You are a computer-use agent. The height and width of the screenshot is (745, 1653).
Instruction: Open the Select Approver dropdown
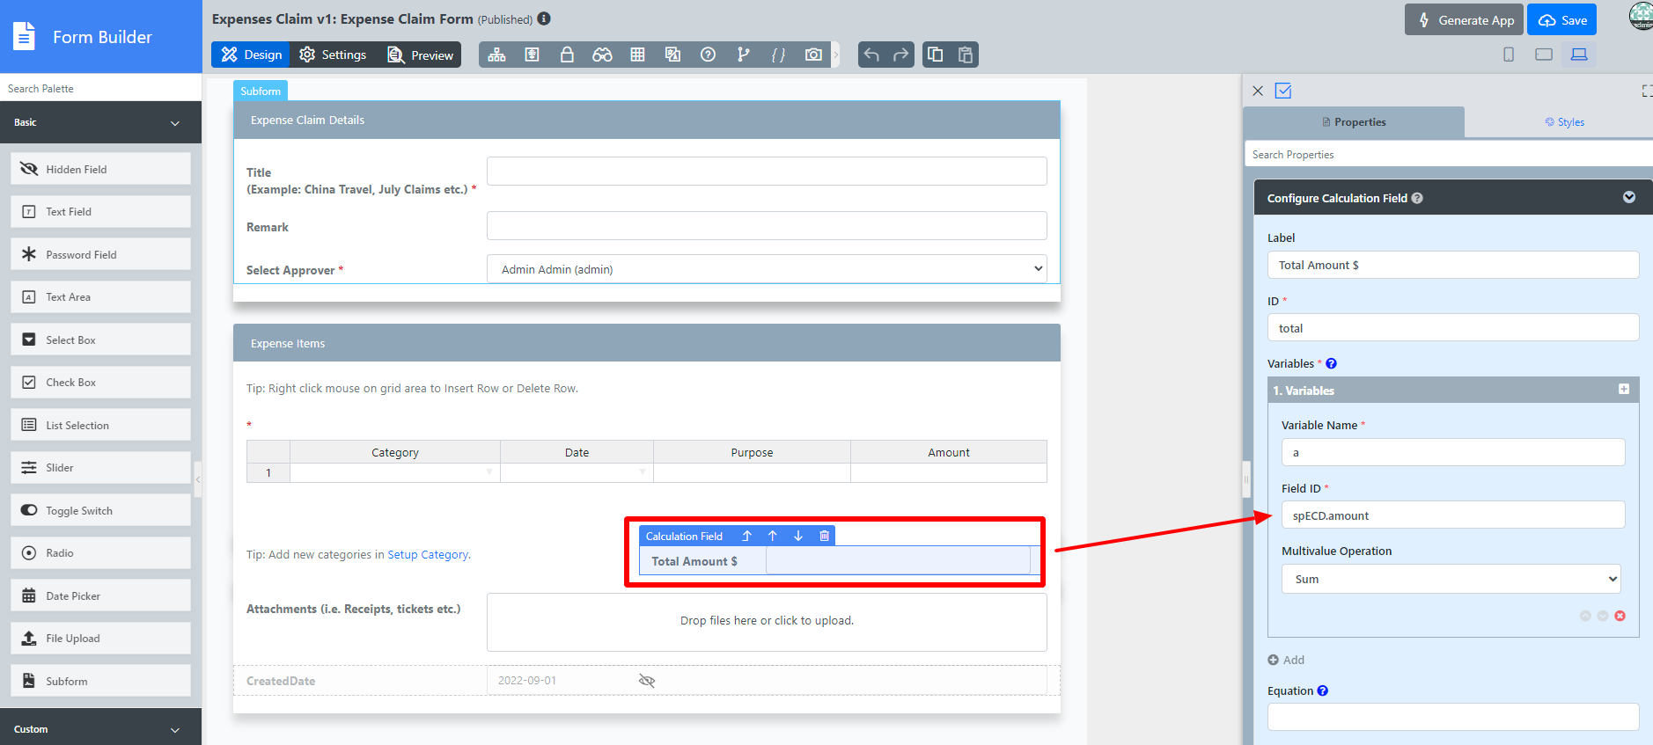point(767,269)
